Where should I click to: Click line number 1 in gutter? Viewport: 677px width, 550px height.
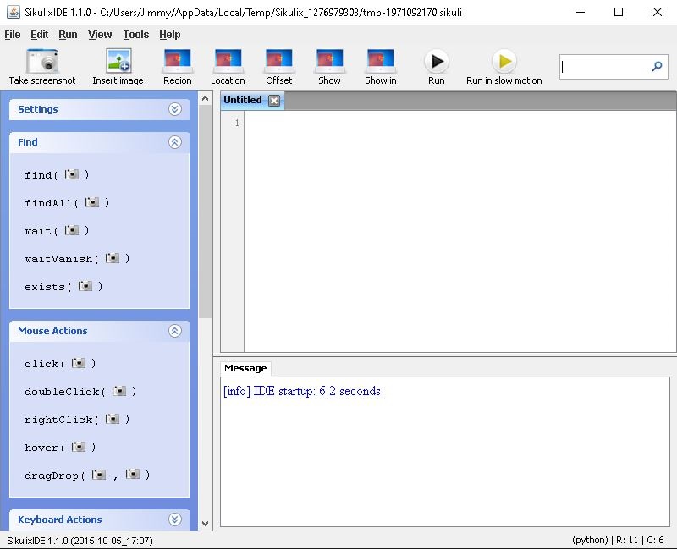coord(237,123)
